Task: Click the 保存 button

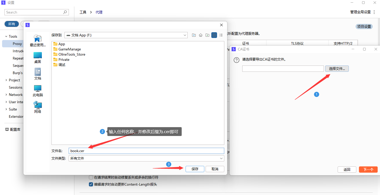Action: pyautogui.click(x=195, y=169)
